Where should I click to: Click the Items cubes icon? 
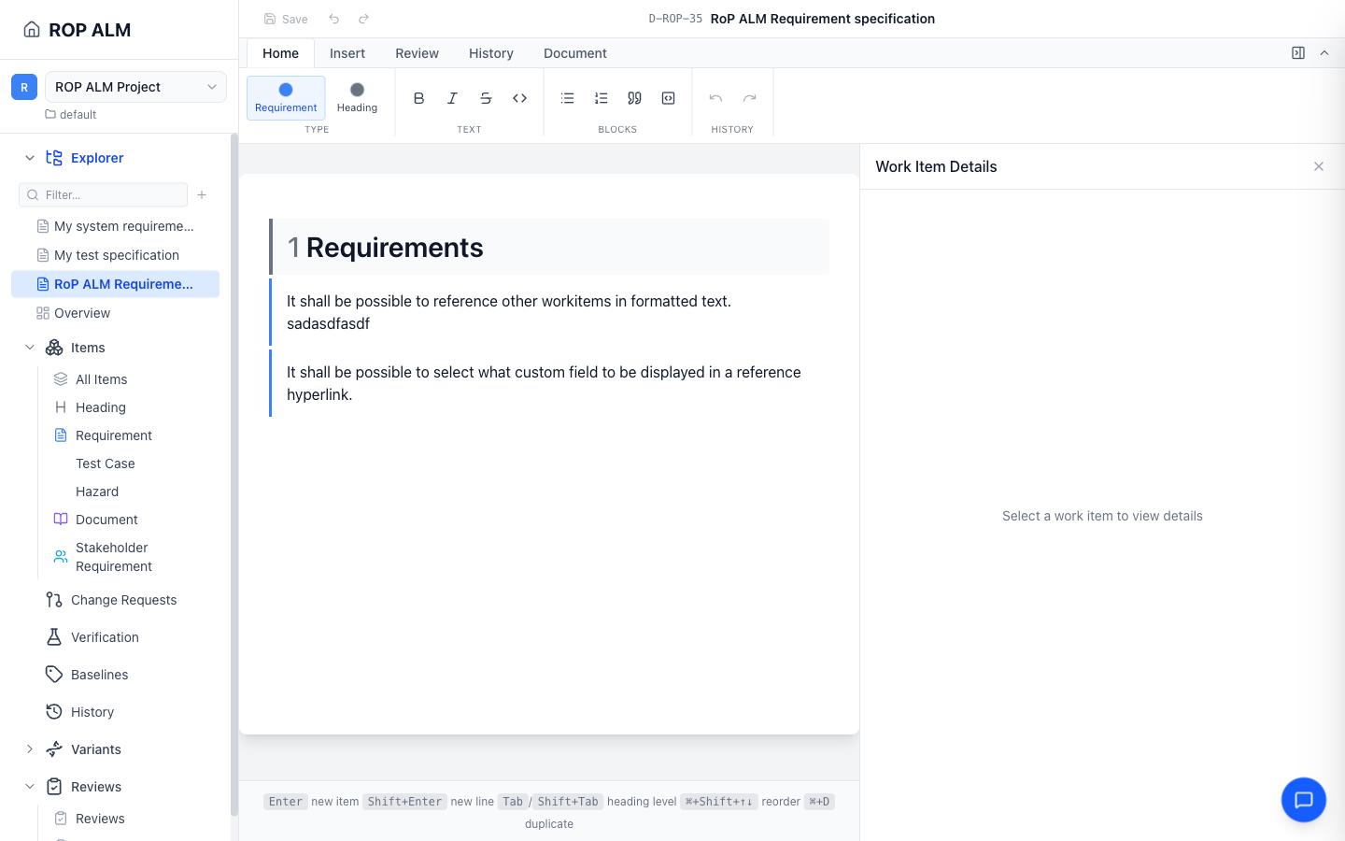point(54,348)
